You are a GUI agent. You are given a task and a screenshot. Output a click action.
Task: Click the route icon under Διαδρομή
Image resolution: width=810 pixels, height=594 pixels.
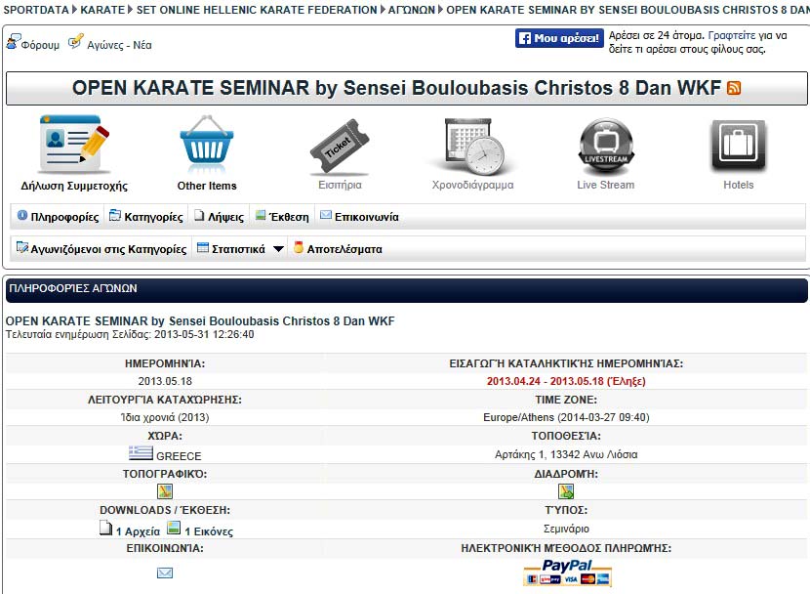(566, 490)
